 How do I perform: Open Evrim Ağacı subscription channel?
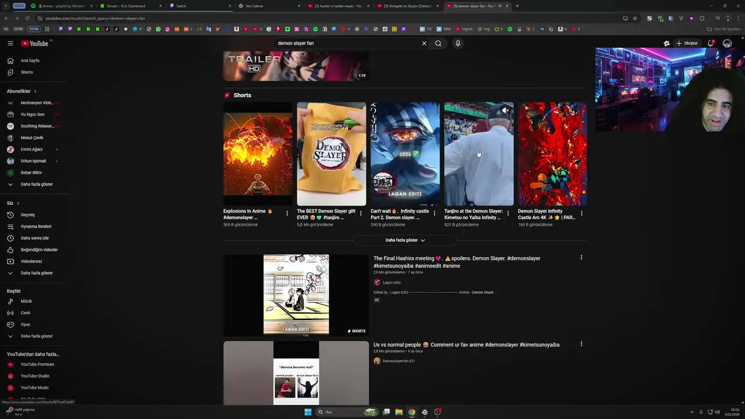point(32,150)
